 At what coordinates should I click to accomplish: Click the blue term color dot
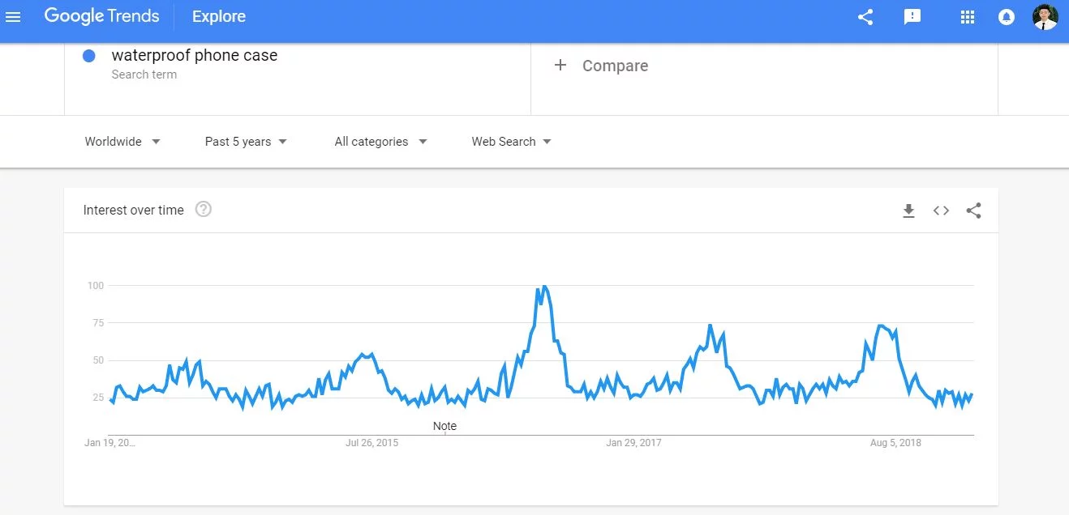coord(89,56)
